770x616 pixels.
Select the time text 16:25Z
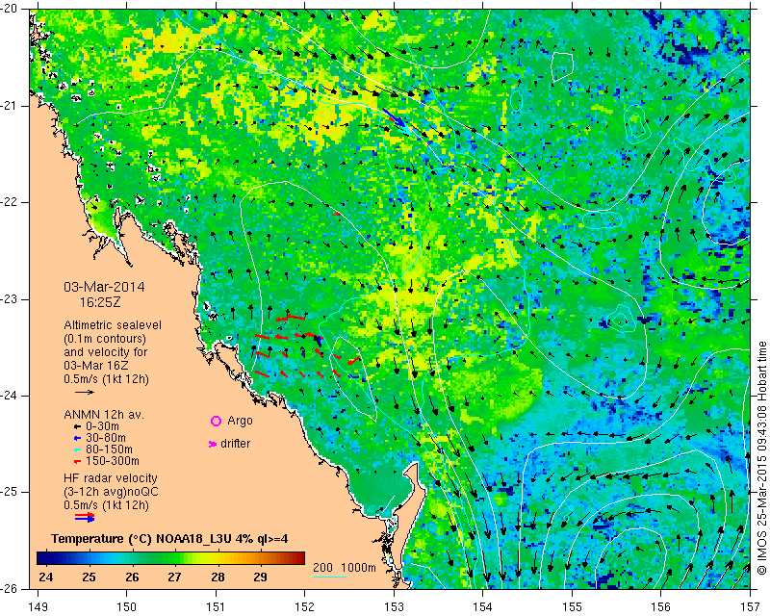pyautogui.click(x=100, y=302)
